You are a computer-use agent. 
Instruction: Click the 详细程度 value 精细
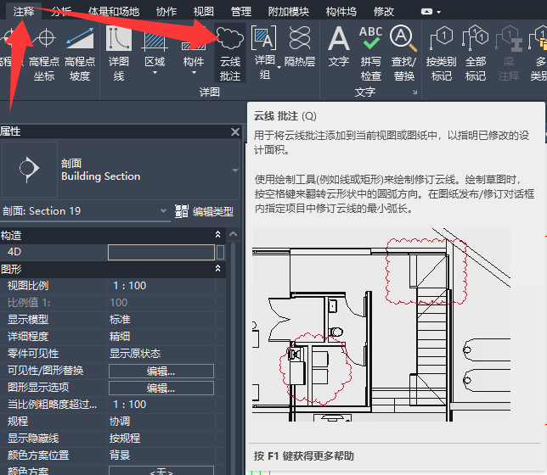tap(120, 336)
